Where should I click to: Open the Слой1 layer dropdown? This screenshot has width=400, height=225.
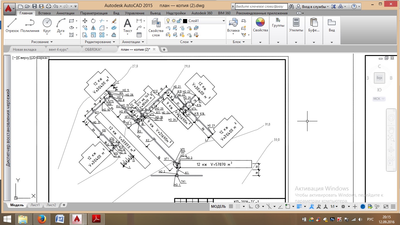click(223, 21)
